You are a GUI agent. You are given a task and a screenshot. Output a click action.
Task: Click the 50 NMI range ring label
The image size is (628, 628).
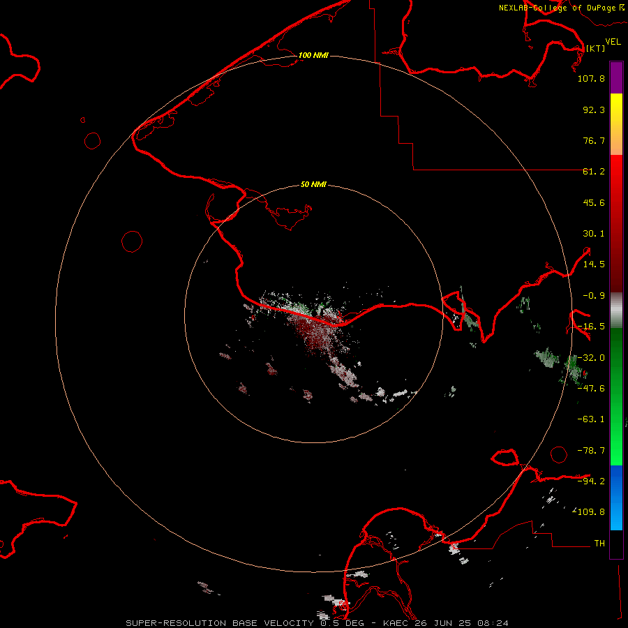(313, 184)
